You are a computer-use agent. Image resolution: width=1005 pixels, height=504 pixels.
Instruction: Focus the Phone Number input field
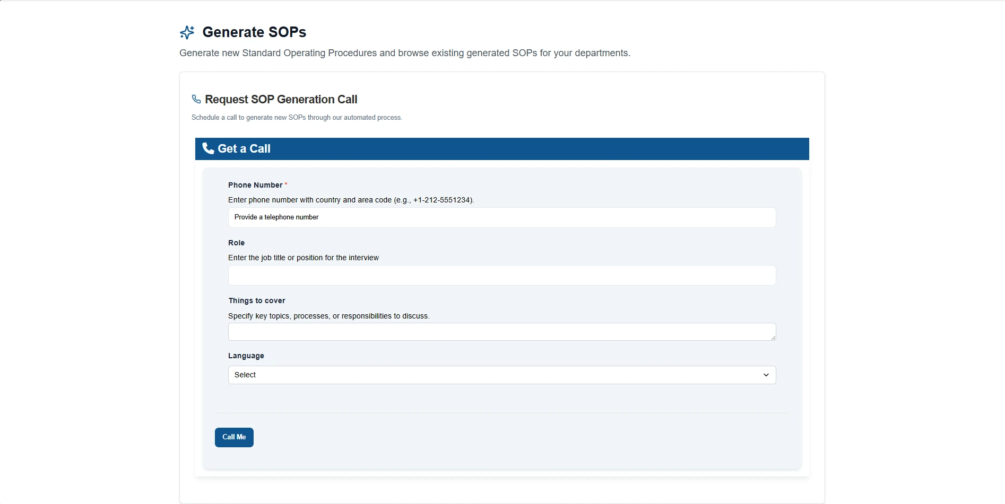[x=502, y=217]
